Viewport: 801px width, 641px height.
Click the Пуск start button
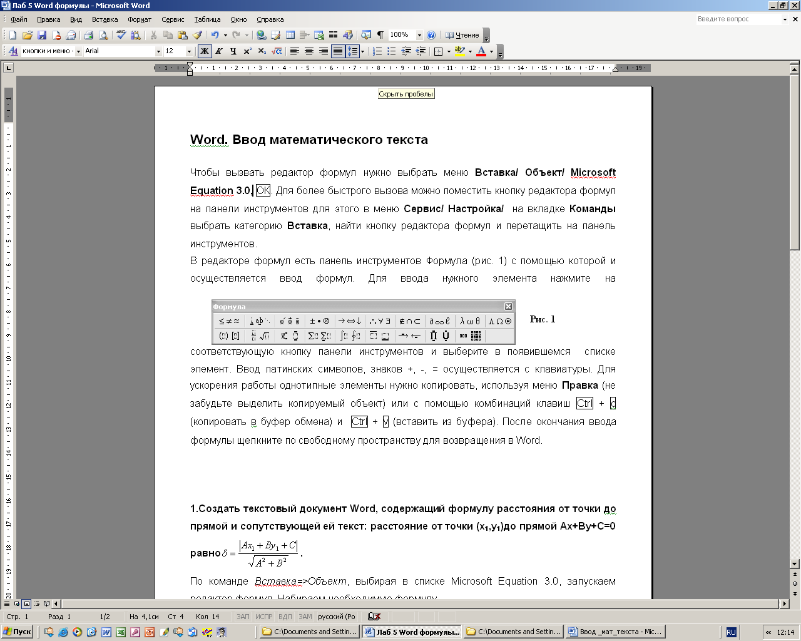18,632
